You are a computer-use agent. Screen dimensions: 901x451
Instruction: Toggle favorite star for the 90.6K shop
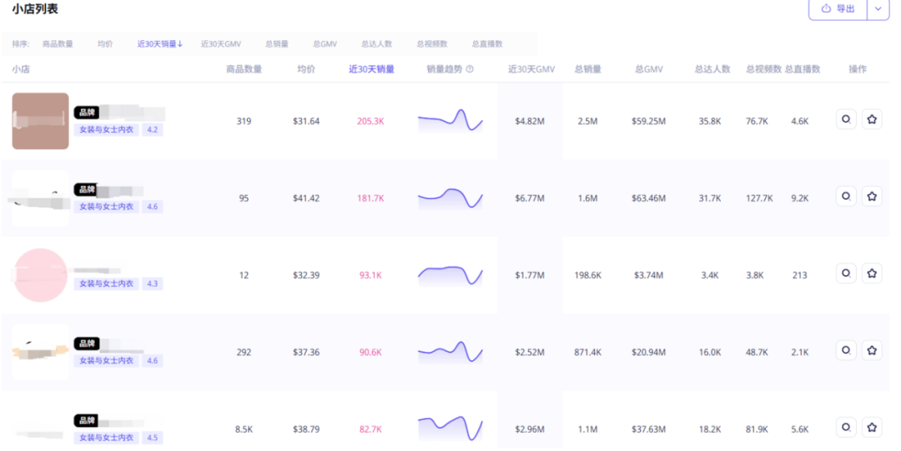click(872, 351)
